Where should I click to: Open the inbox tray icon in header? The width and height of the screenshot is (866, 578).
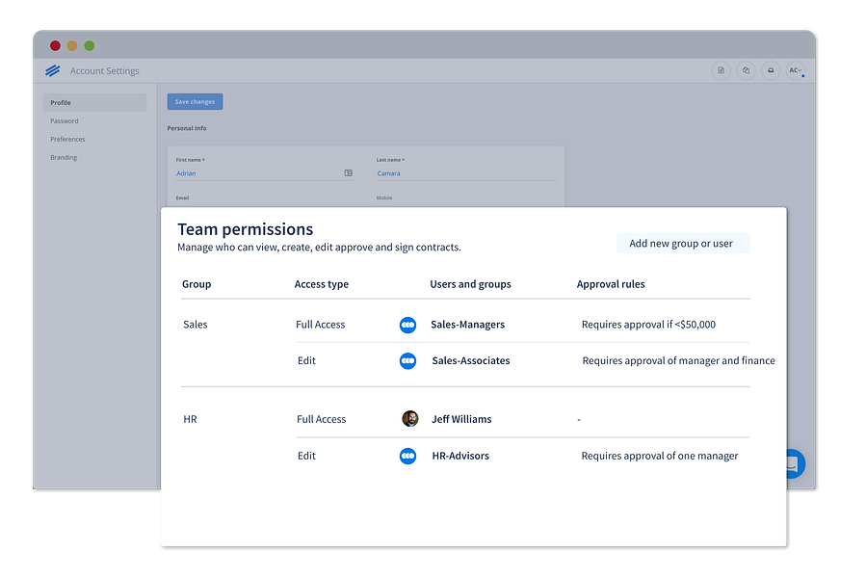tap(771, 70)
